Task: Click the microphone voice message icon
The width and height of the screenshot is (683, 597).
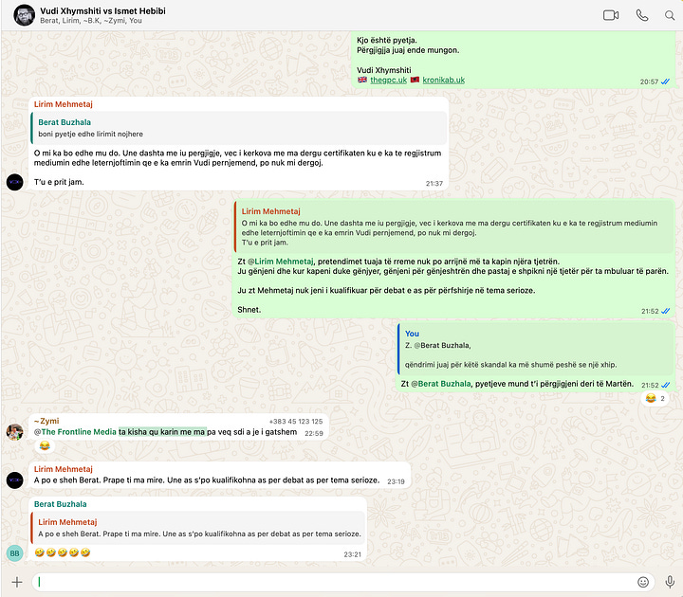Action: (670, 582)
